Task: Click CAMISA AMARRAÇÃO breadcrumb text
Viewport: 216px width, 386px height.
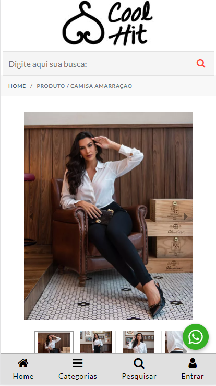Action: (x=101, y=86)
